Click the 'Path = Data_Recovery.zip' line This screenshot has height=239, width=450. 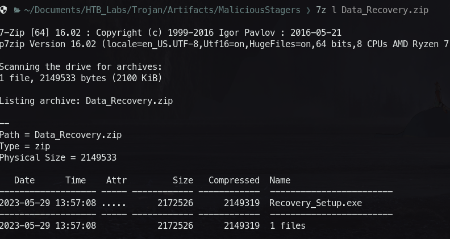click(60, 135)
